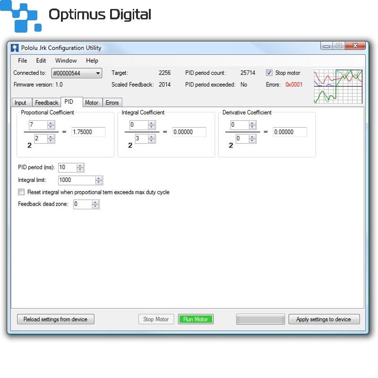This screenshot has width=378, height=378.
Task: Open the File menu
Action: pos(22,60)
